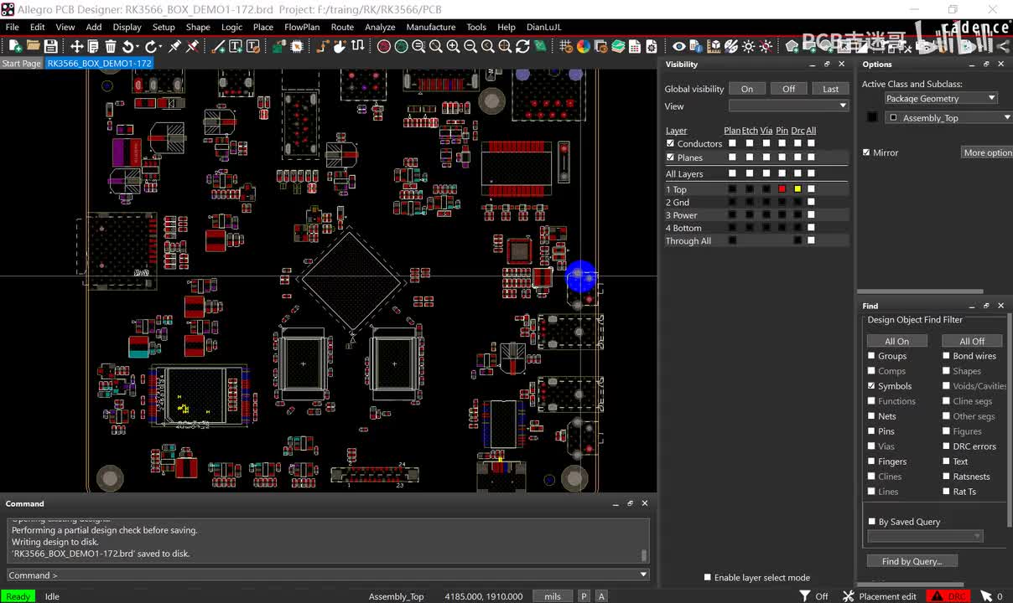Viewport: 1013px width, 603px height.
Task: Click the red Pin swatch for Top layer
Action: [782, 189]
